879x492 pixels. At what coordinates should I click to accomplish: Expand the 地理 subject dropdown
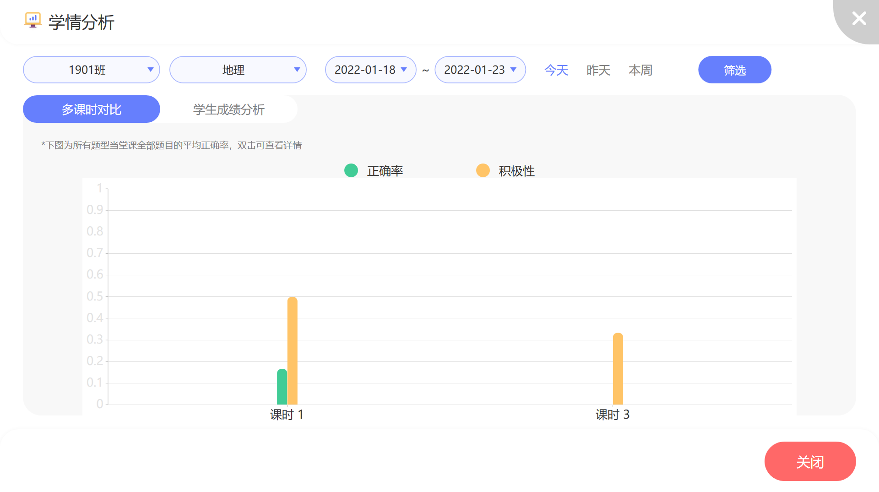[x=238, y=70]
